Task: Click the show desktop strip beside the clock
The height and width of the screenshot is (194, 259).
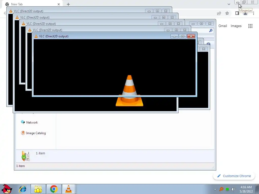Action: 257,189
